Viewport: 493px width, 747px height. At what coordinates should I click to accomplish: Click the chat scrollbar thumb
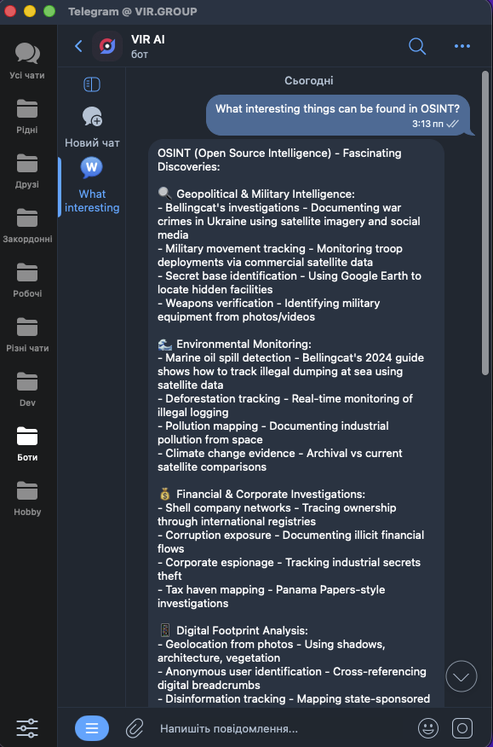tap(485, 223)
